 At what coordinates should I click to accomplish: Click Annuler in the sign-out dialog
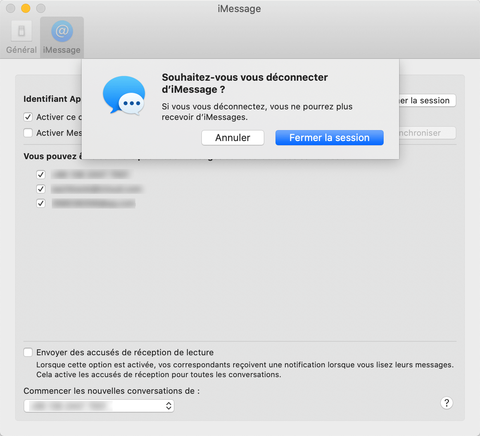(233, 138)
